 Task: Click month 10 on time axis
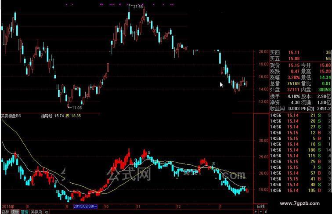click(106, 207)
